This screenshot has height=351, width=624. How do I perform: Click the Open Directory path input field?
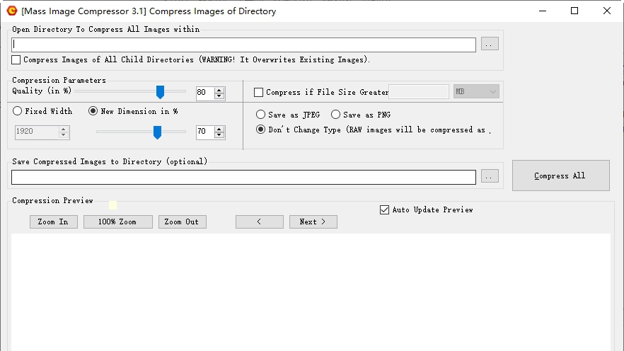[x=243, y=45]
